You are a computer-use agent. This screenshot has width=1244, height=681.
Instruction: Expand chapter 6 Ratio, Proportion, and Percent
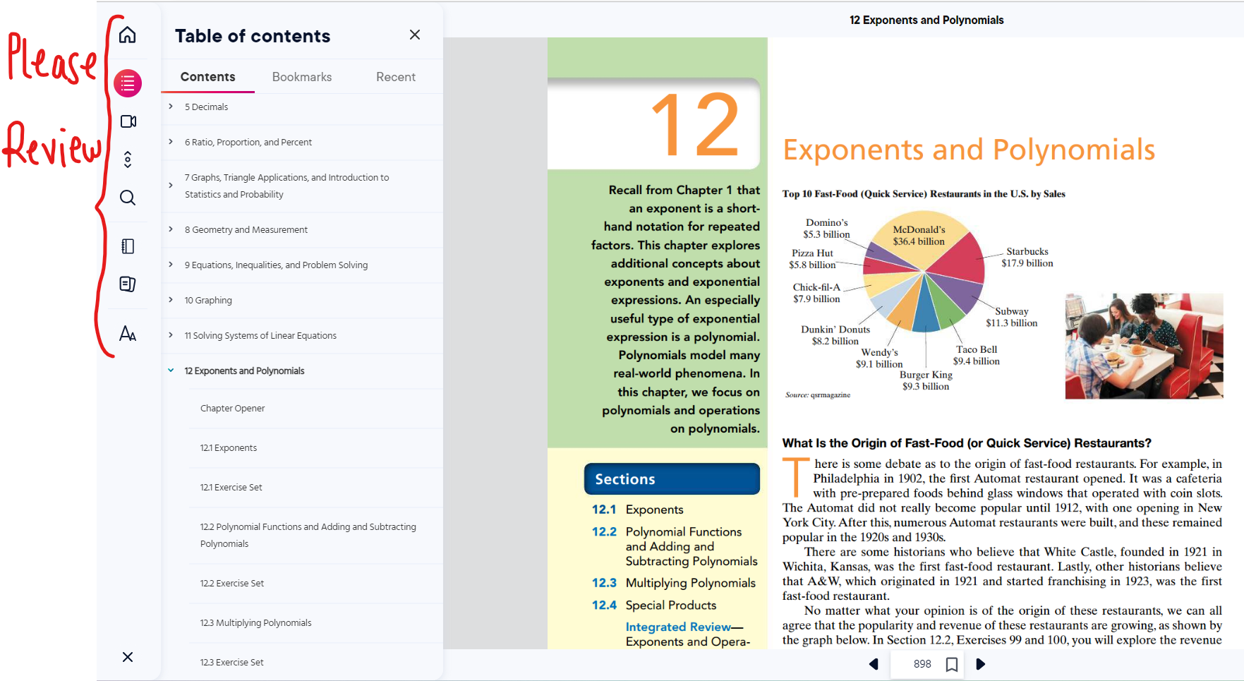point(171,142)
